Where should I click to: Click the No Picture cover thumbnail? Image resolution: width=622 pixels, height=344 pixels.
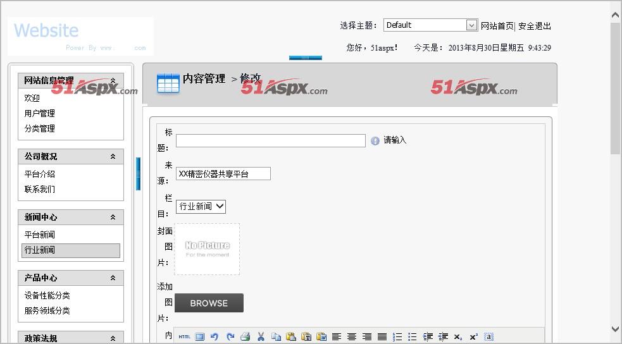(x=207, y=249)
